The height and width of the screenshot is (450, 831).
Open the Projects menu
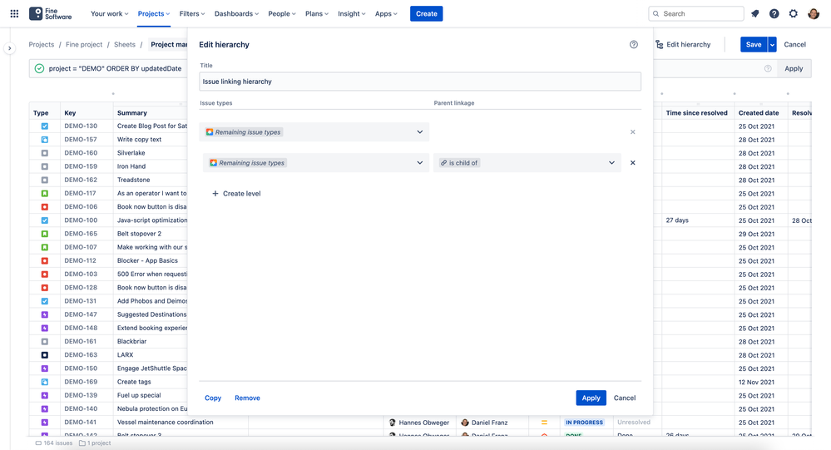[154, 14]
